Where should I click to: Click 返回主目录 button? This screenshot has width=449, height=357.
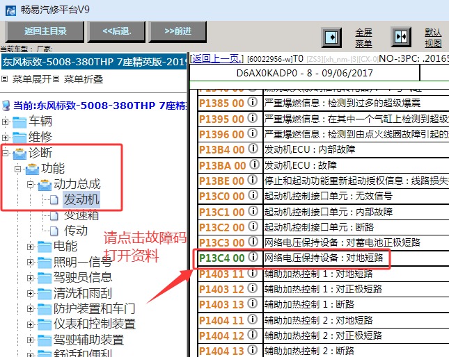click(x=45, y=31)
